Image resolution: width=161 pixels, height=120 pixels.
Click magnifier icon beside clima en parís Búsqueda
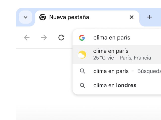83,71
